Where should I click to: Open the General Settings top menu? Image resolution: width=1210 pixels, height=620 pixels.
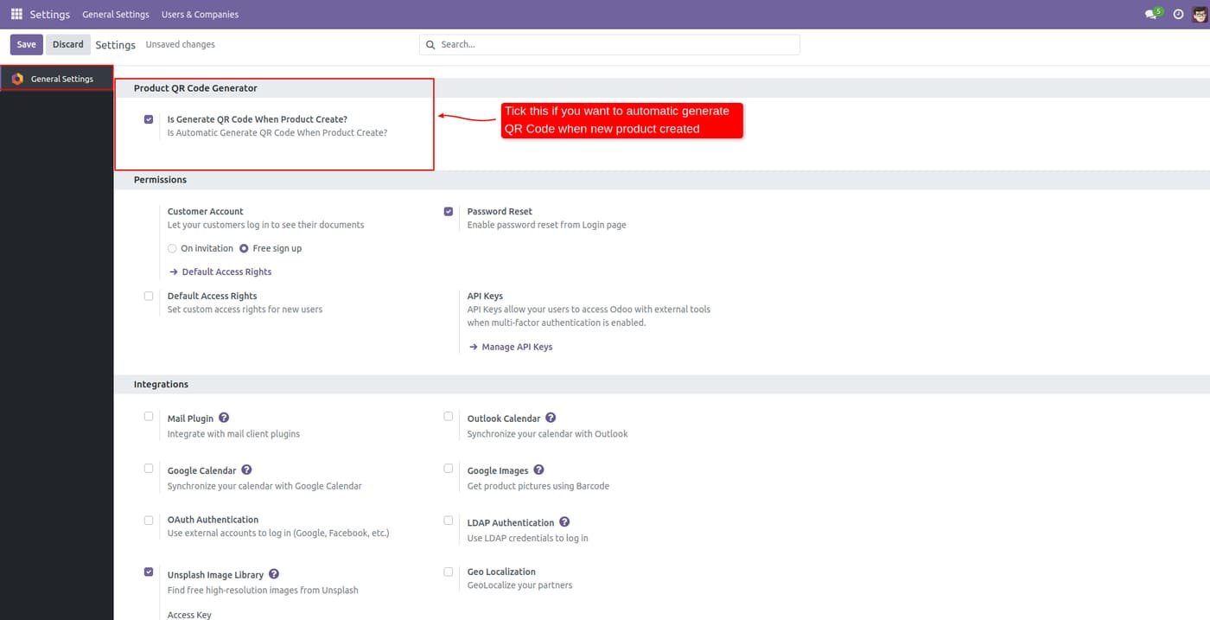[116, 15]
